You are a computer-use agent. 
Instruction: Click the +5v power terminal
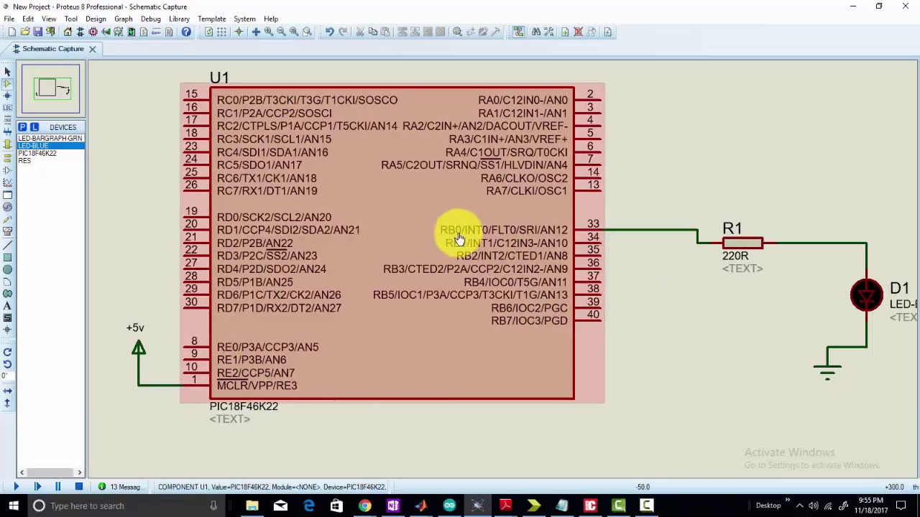click(x=138, y=348)
